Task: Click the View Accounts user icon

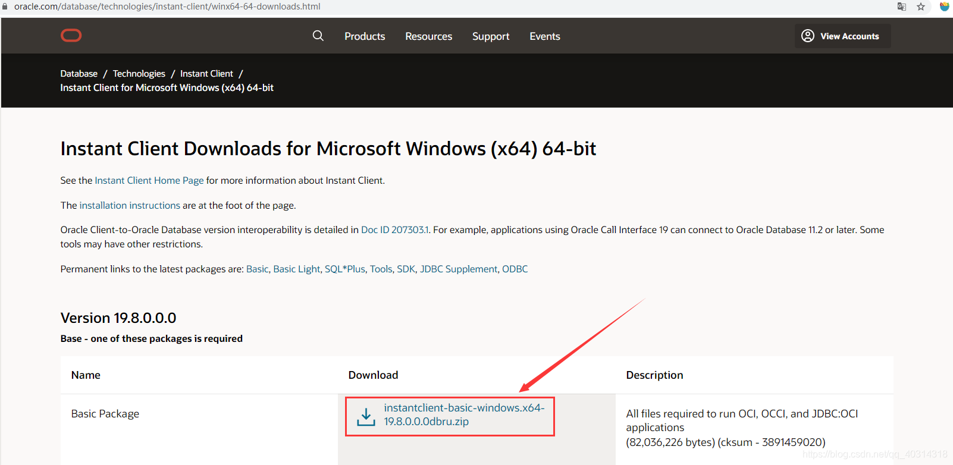Action: 807,36
